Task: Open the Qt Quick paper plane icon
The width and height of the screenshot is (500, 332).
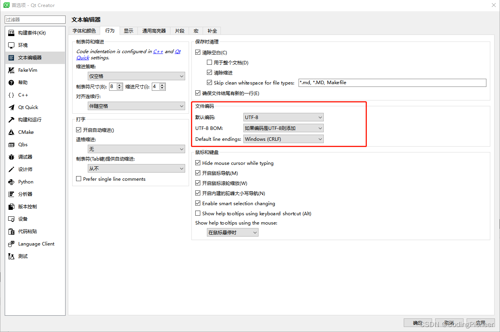Action: 11,107
